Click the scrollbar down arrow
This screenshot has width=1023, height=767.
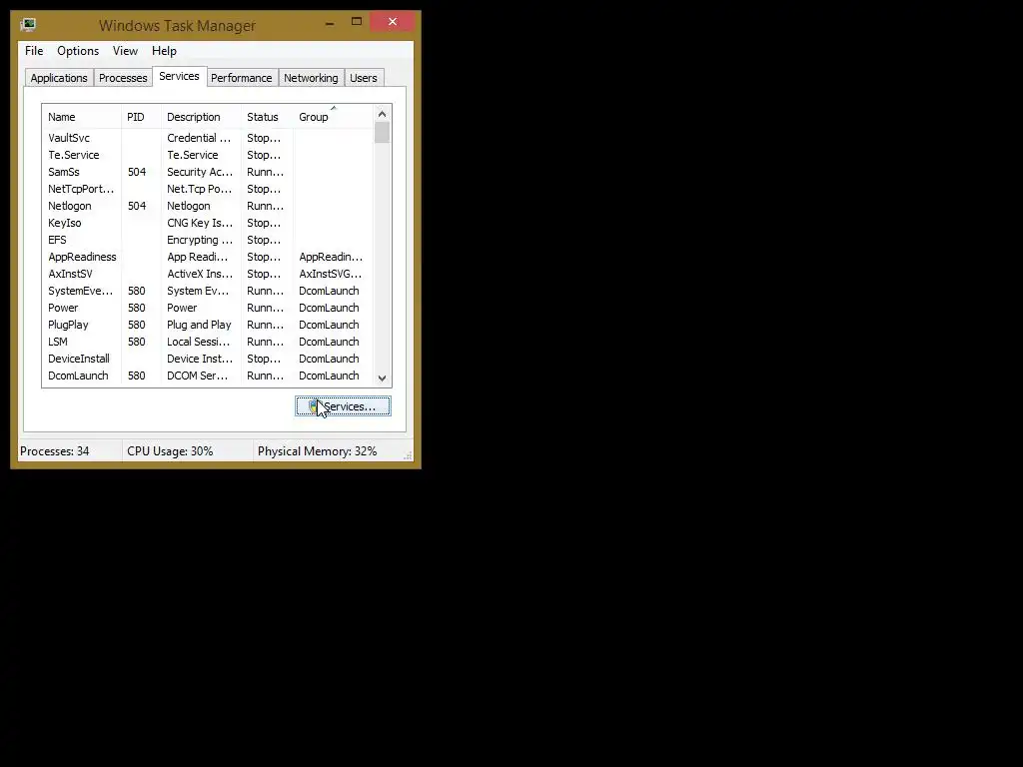[383, 379]
